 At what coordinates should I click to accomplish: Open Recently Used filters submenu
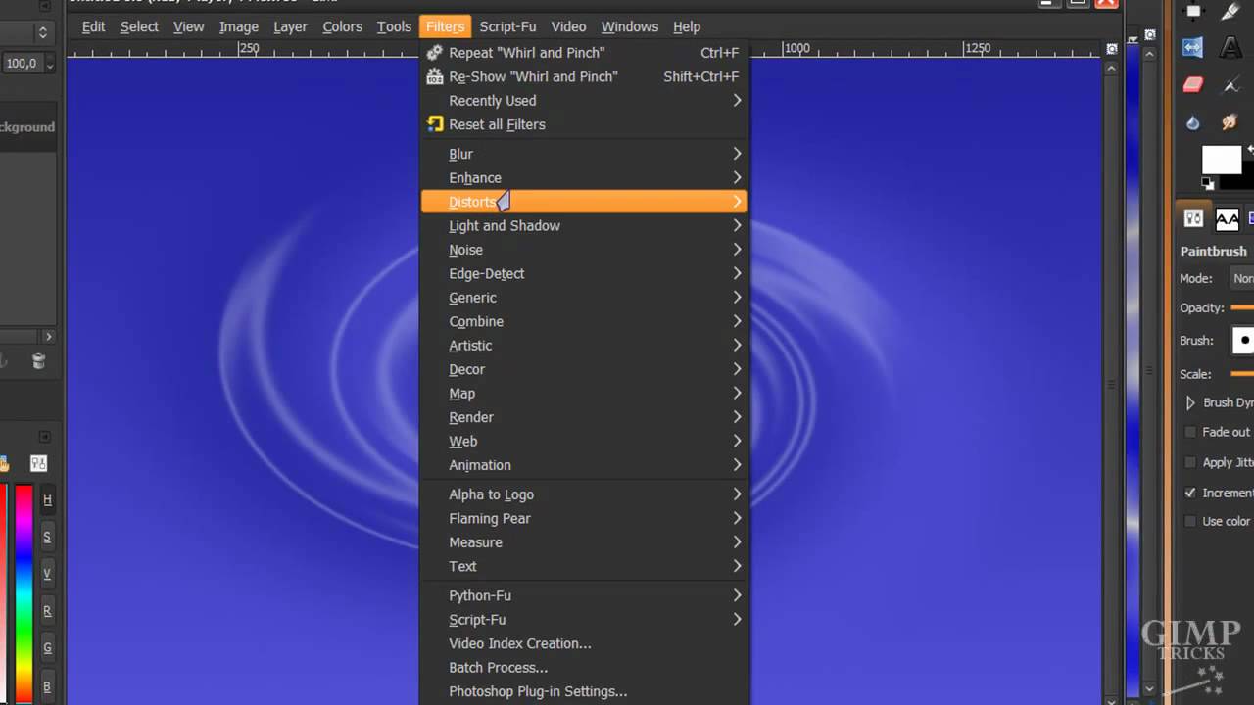(x=584, y=100)
